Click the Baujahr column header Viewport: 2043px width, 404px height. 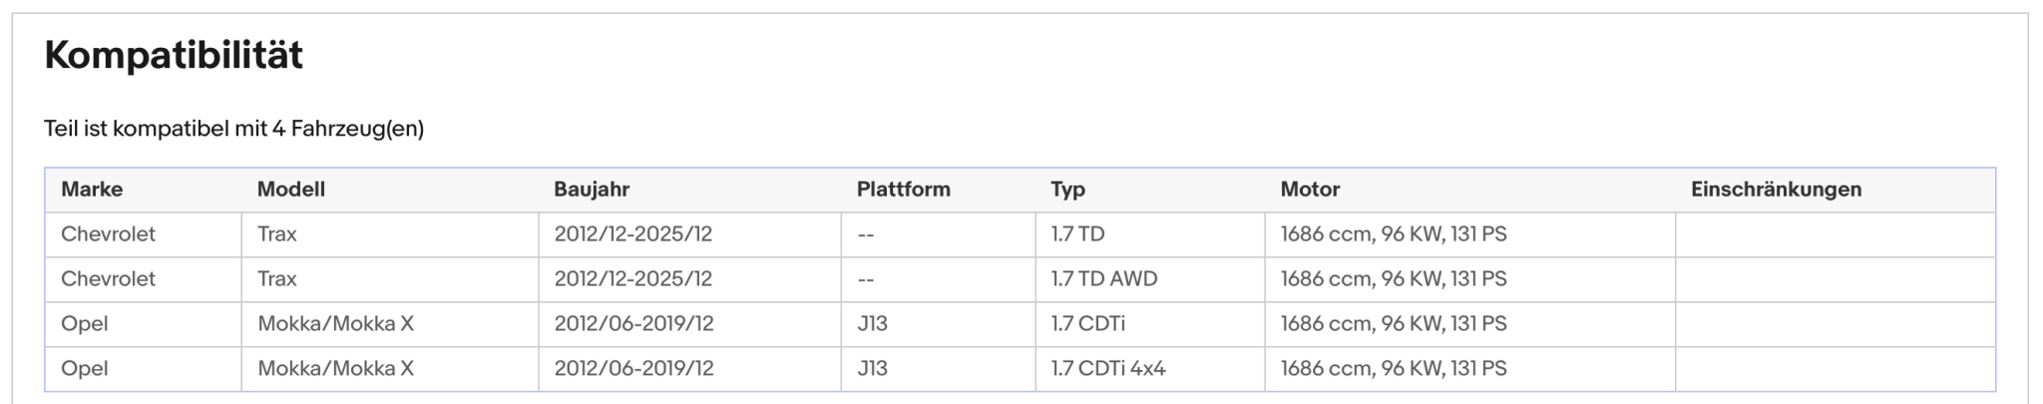pyautogui.click(x=593, y=190)
